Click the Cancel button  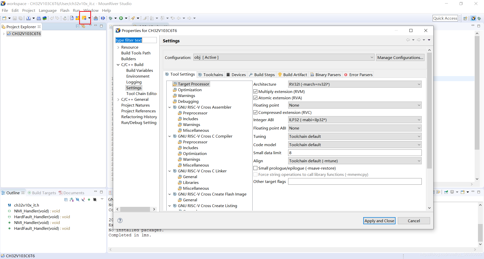pos(414,221)
